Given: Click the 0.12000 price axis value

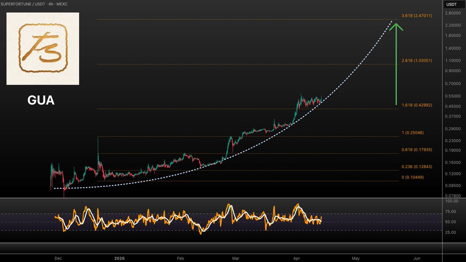Looking at the screenshot, I should (x=453, y=174).
